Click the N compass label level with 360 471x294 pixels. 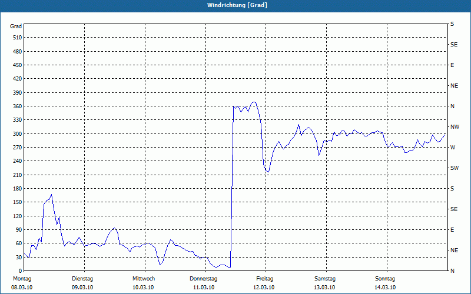(x=452, y=106)
